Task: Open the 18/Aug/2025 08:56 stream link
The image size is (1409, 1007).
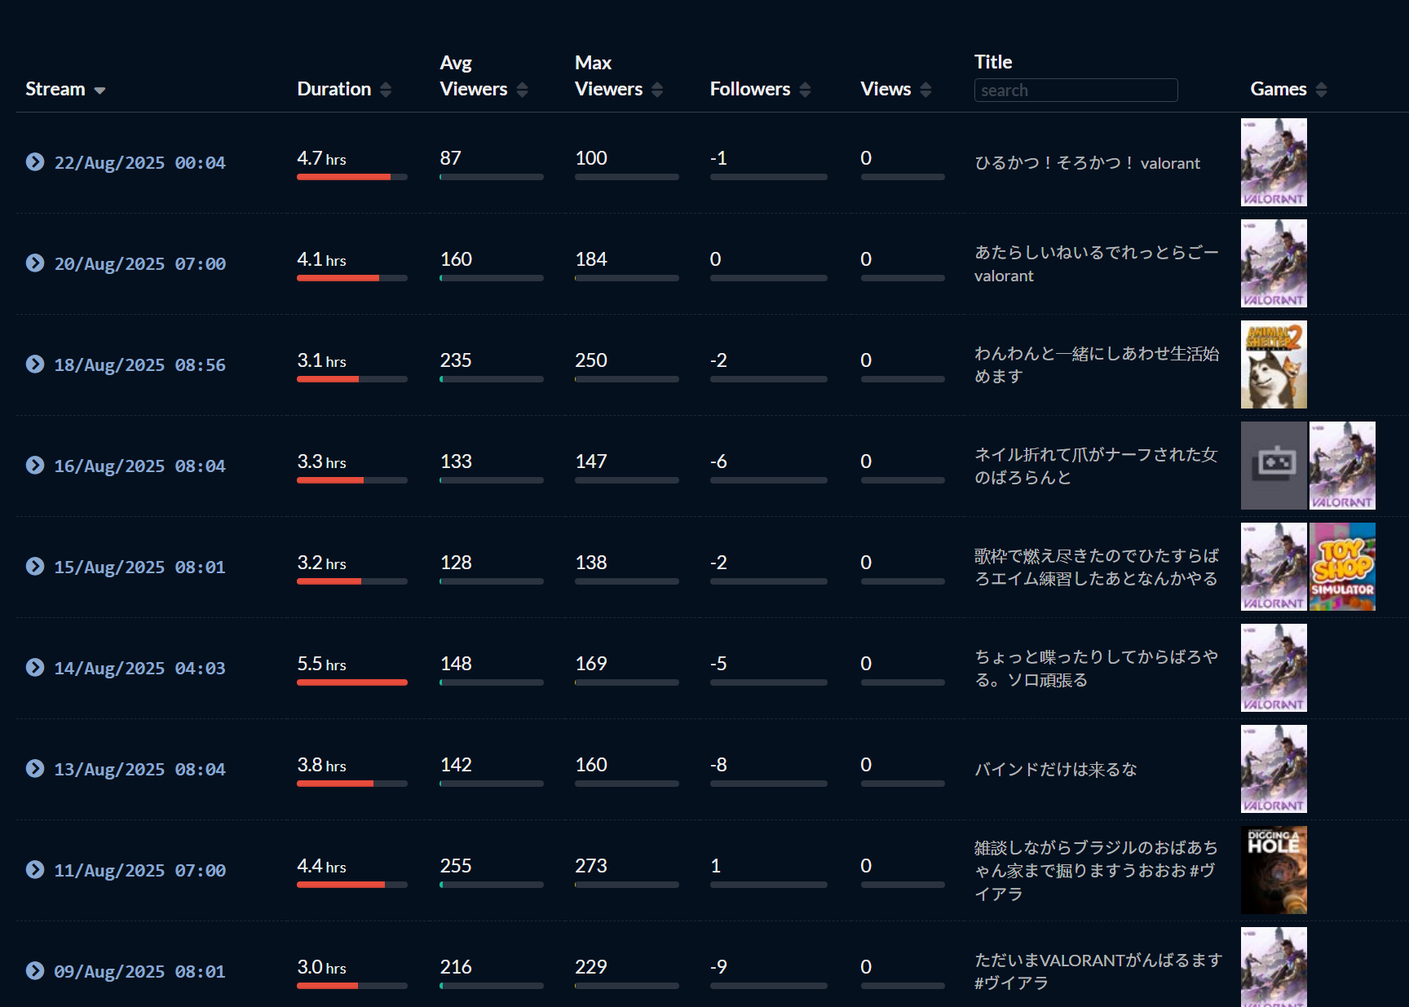Action: point(140,365)
